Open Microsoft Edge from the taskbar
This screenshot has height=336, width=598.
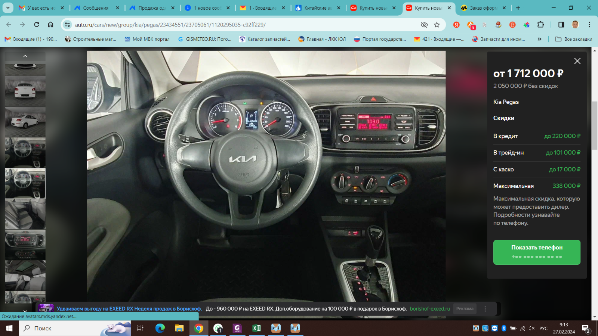(160, 328)
